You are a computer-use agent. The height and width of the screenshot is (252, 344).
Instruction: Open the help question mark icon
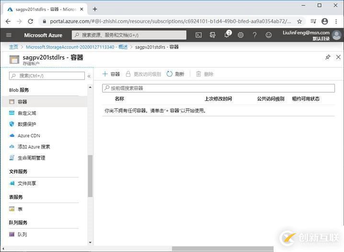click(254, 35)
